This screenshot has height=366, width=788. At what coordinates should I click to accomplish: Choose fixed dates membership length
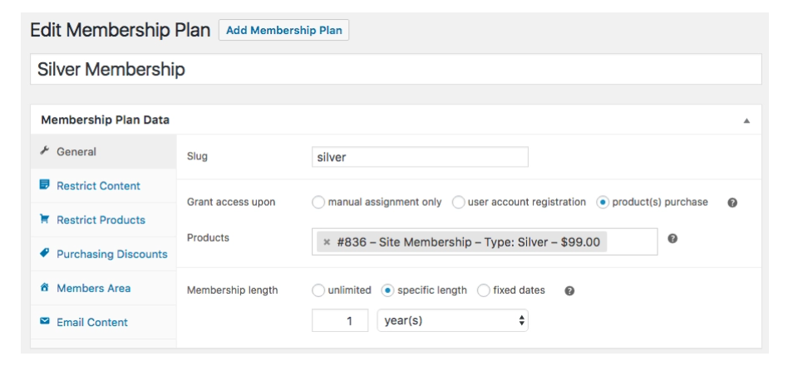[484, 290]
